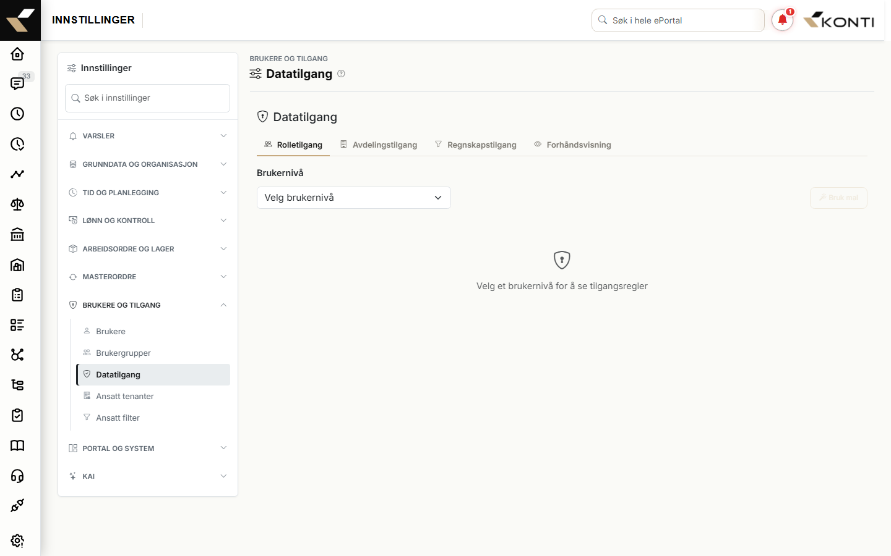Open Brukergrupper settings item

[x=153, y=353]
